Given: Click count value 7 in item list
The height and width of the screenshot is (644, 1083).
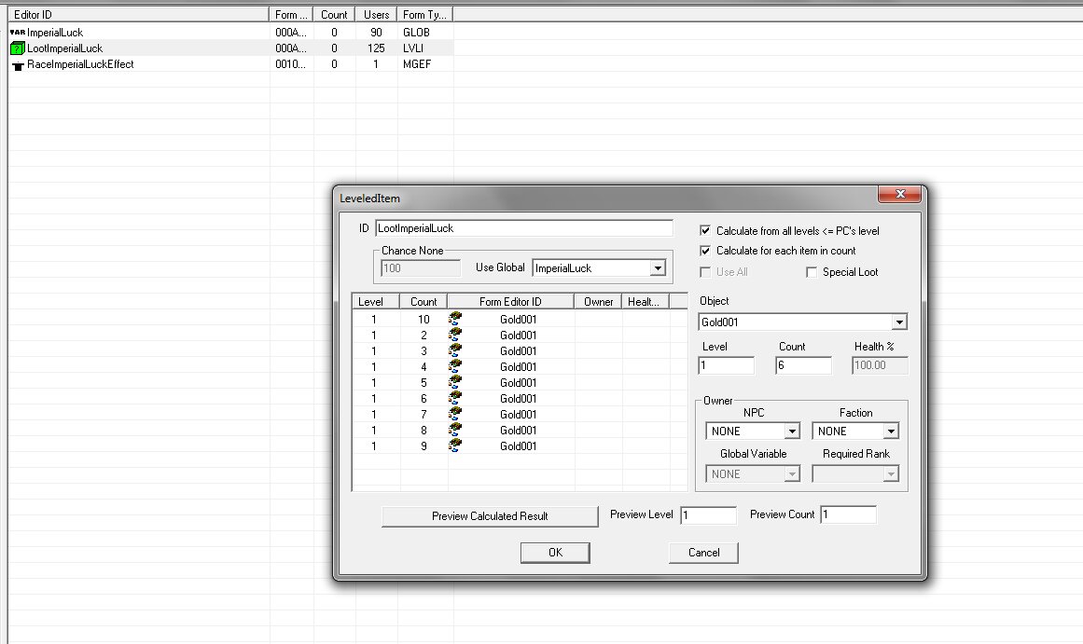Looking at the screenshot, I should click(x=423, y=414).
